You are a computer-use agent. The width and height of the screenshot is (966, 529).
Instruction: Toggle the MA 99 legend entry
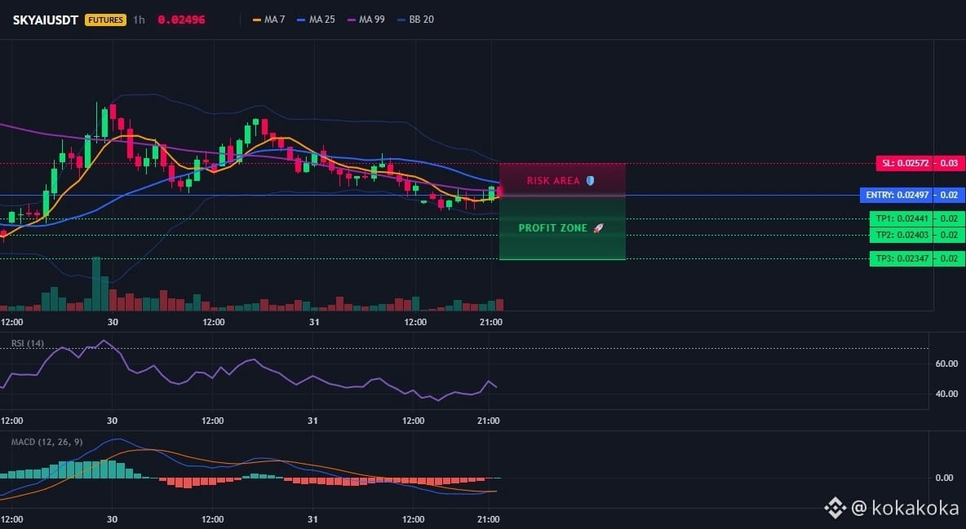pos(366,20)
